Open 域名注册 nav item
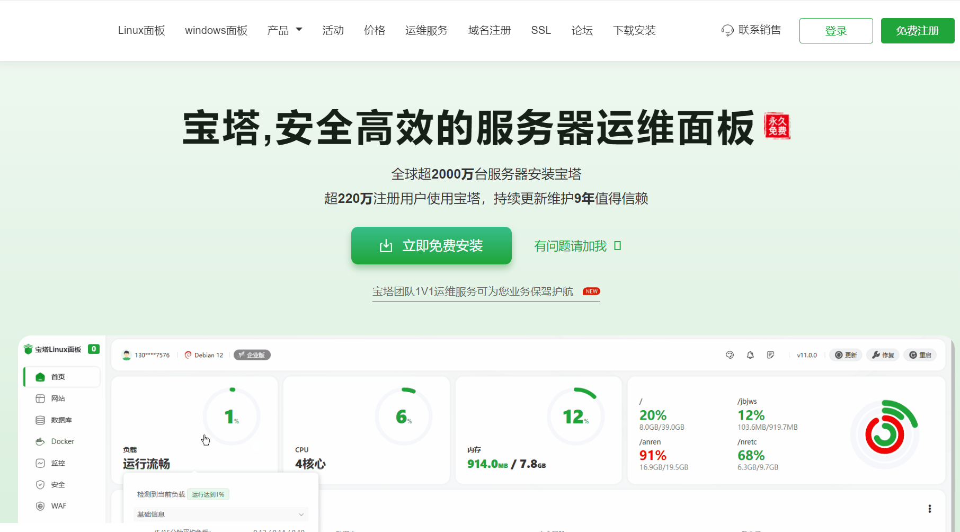Screen dimensions: 960x532 490,30
